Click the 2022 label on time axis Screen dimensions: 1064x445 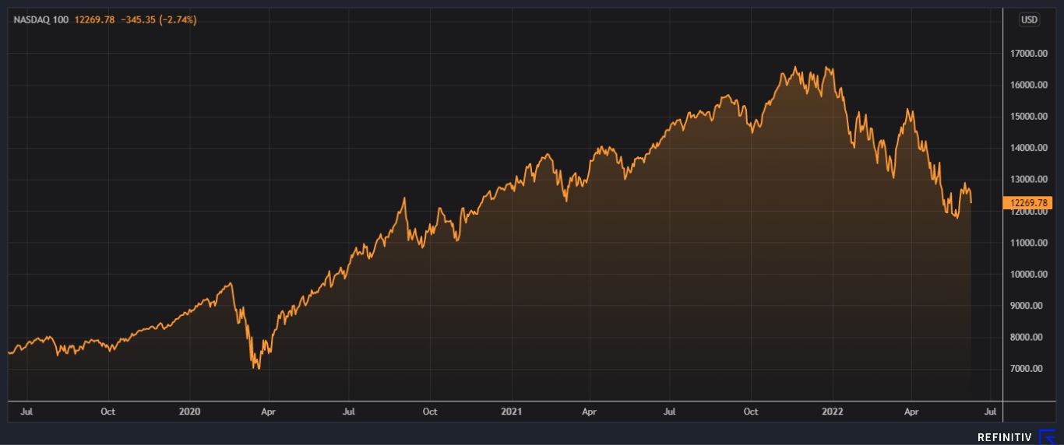(x=833, y=412)
